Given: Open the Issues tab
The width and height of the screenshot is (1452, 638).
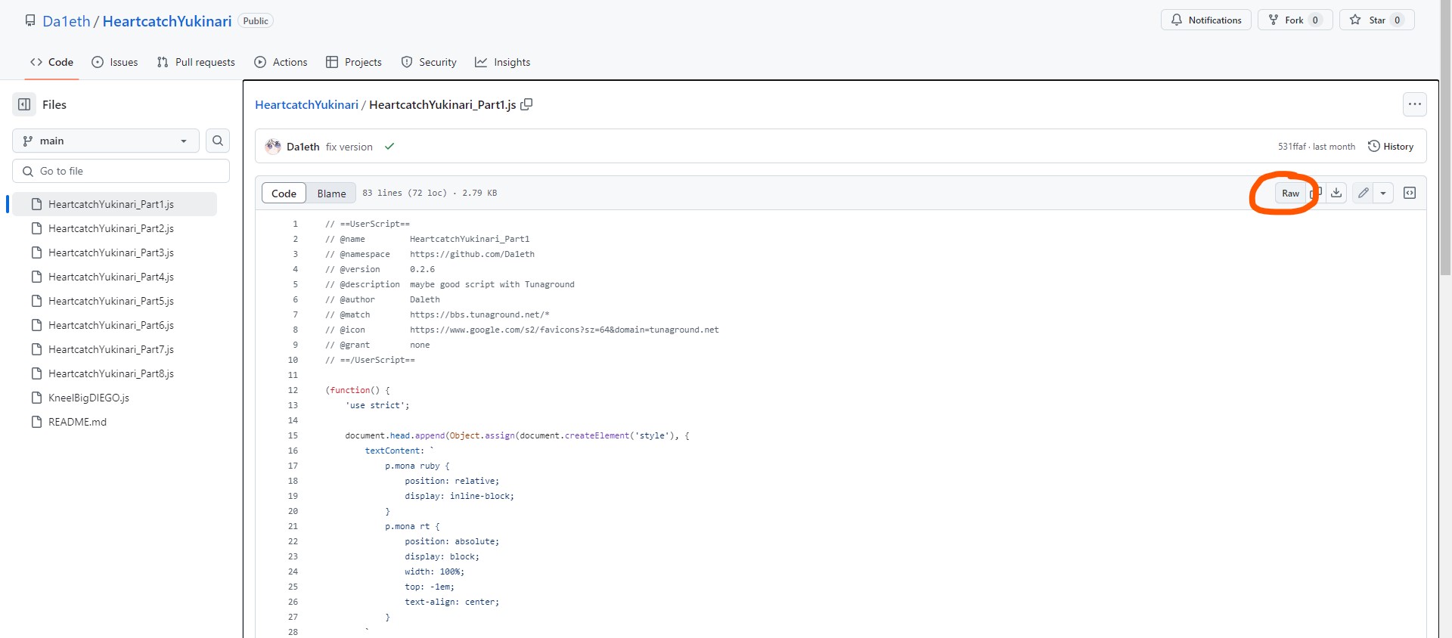Looking at the screenshot, I should coord(115,62).
